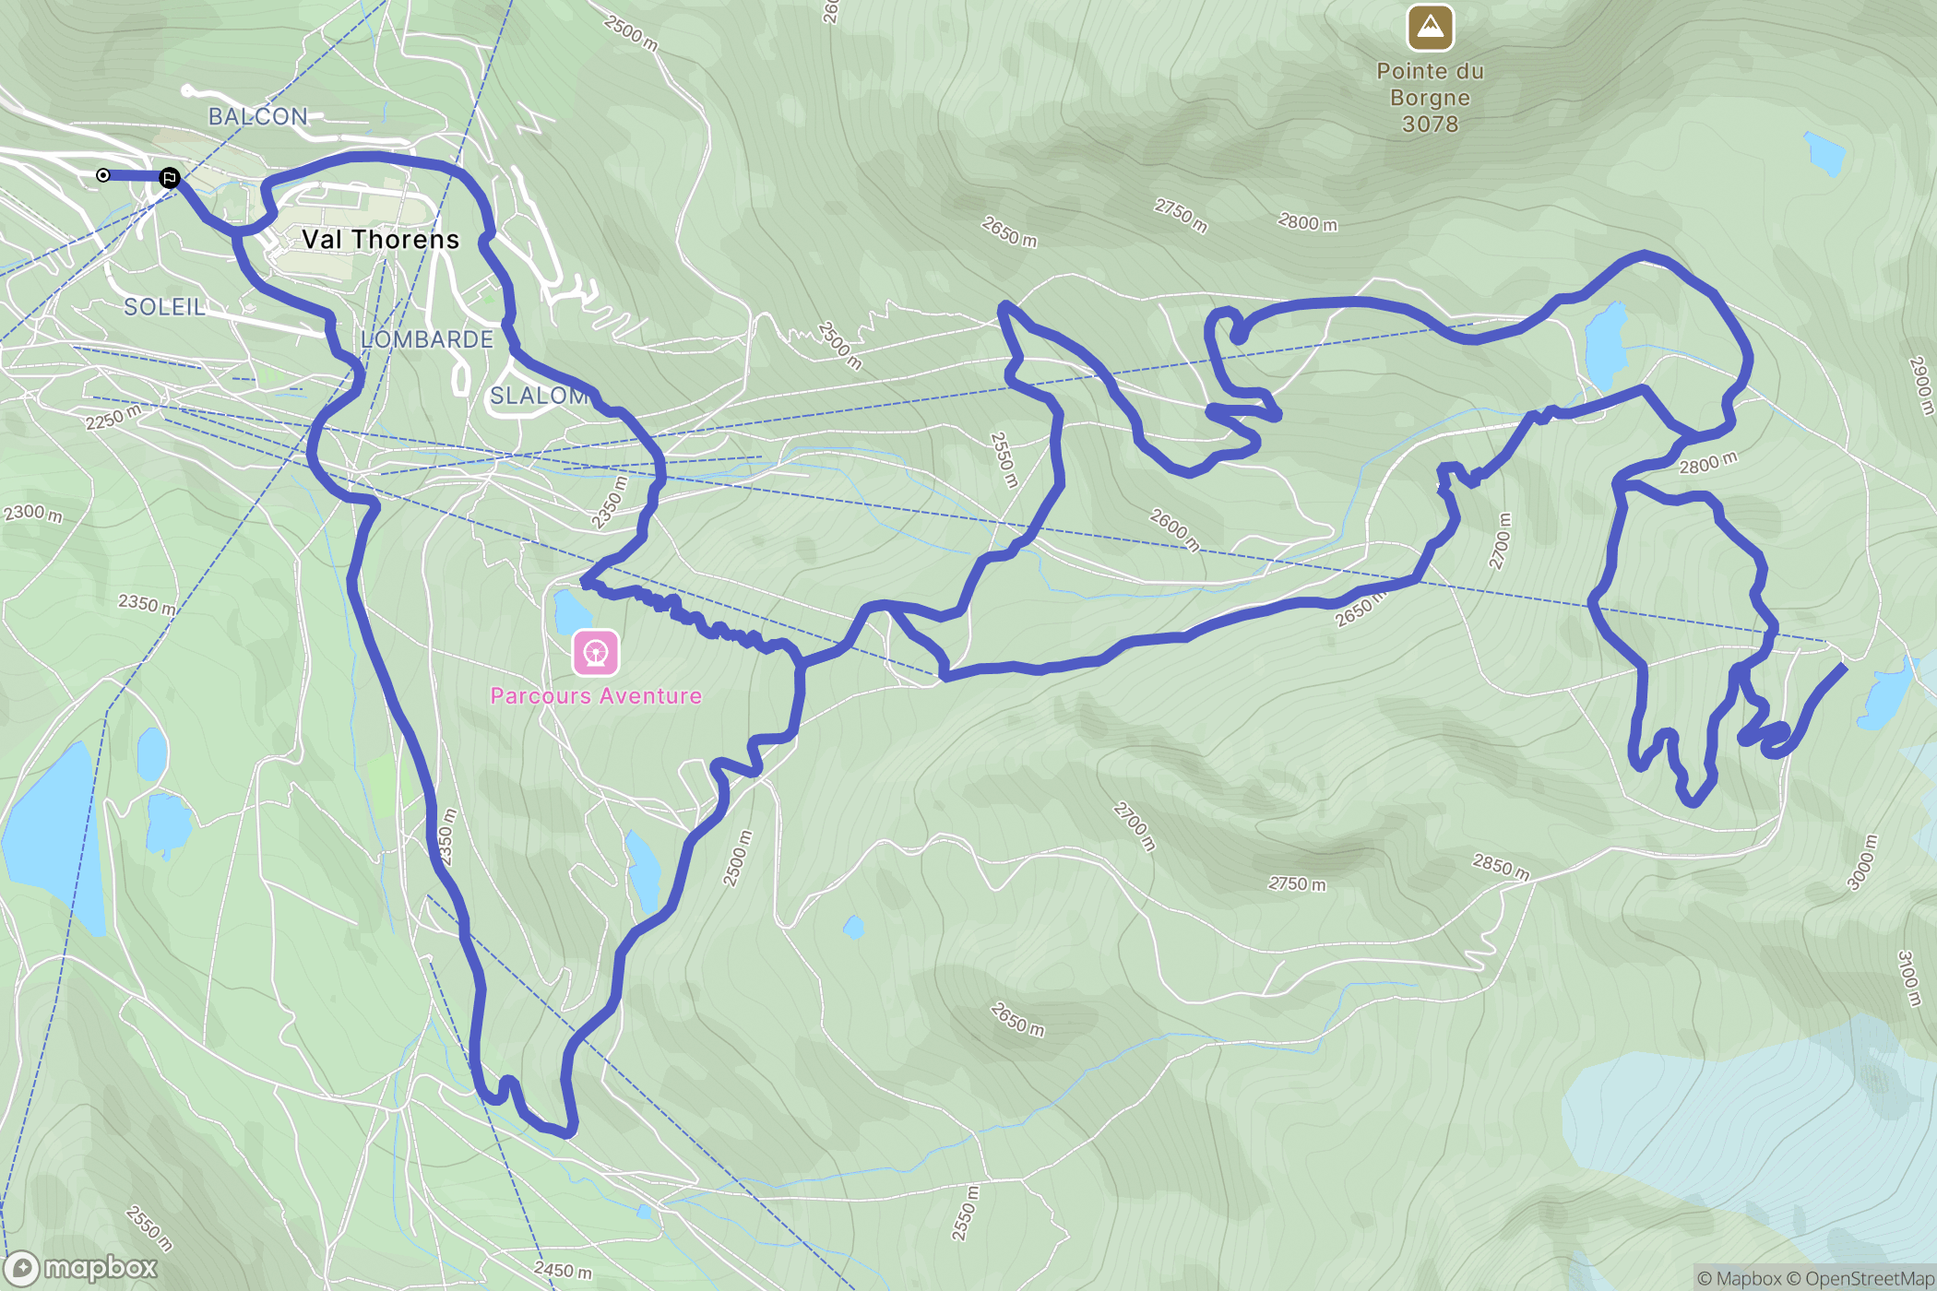The height and width of the screenshot is (1291, 1937).
Task: Open the © Mapbox attribution link
Action: [x=1739, y=1278]
